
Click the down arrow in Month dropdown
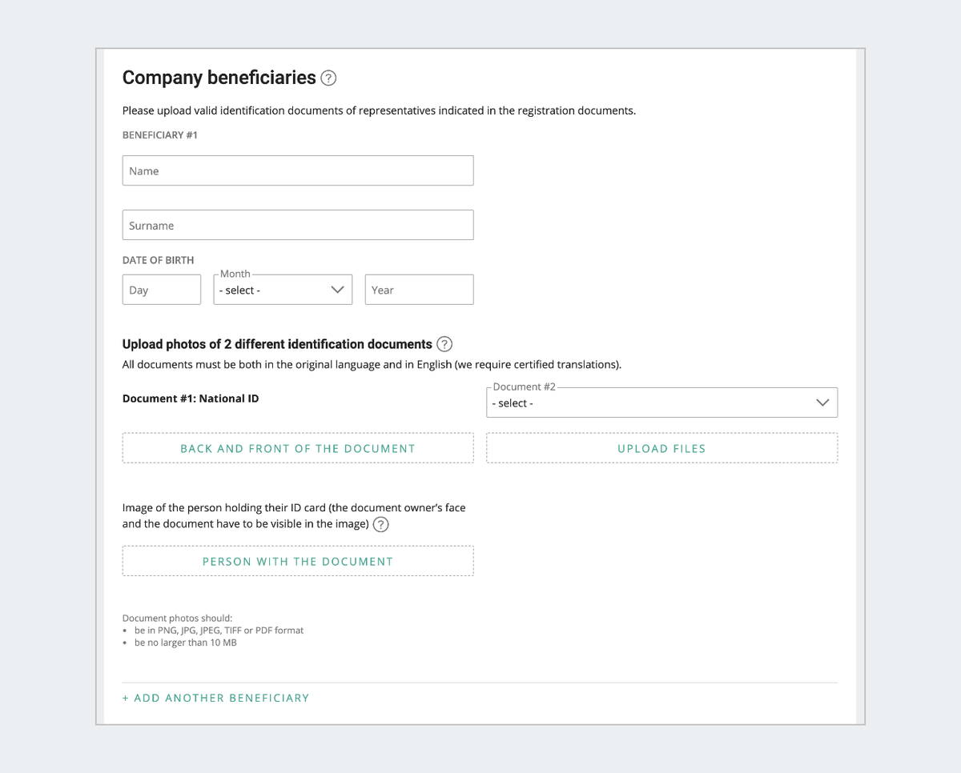[x=337, y=290]
